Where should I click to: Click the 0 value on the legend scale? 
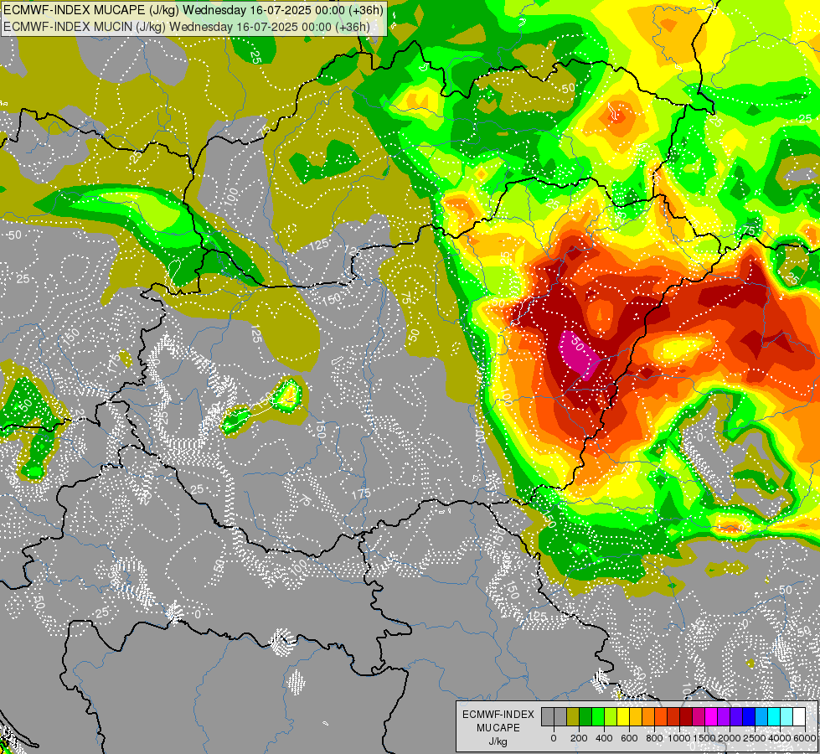click(x=554, y=738)
